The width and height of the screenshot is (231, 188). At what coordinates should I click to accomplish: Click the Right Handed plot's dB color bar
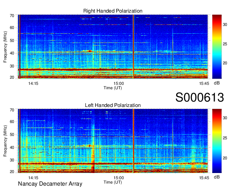(217, 47)
